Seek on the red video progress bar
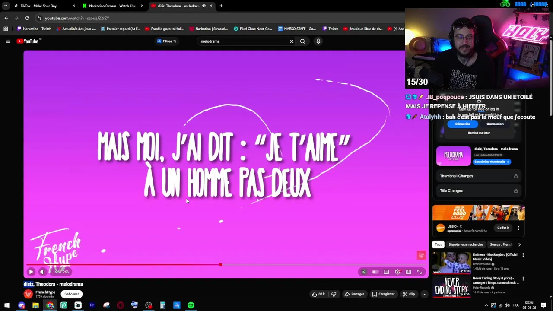 (x=226, y=265)
